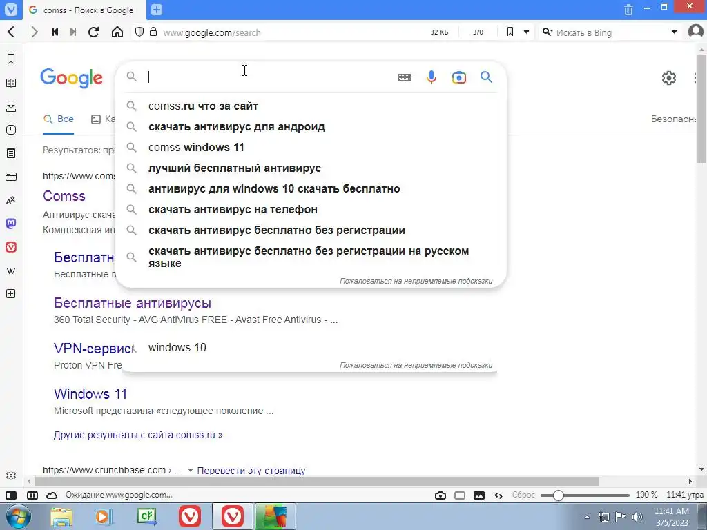This screenshot has height=530, width=707.
Task: Open a new tab with the plus button
Action: pyautogui.click(x=157, y=10)
